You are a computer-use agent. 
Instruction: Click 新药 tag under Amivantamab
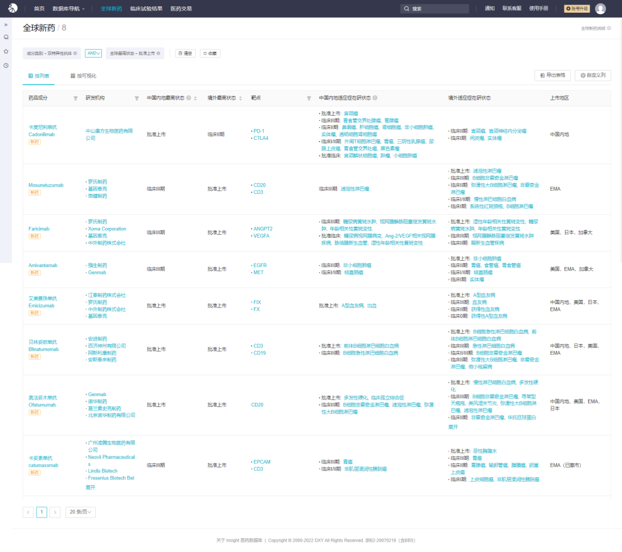pyautogui.click(x=35, y=273)
